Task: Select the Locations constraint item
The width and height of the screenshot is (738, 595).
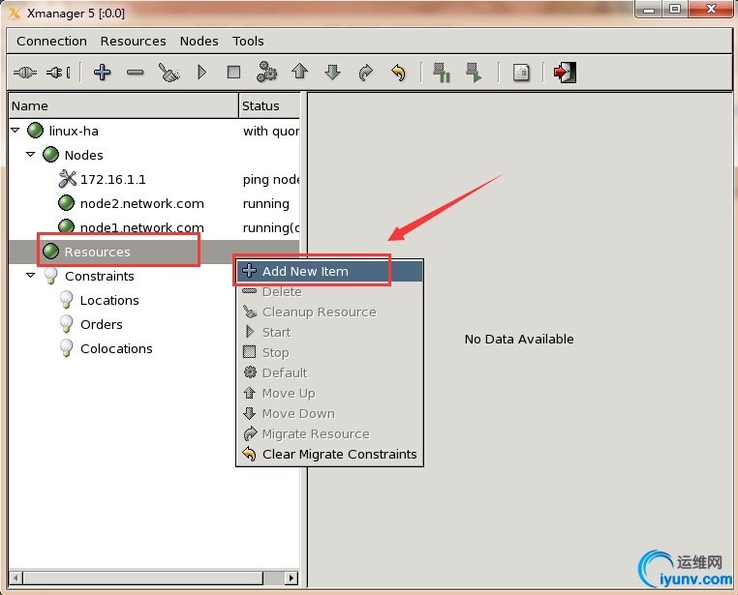Action: [109, 300]
